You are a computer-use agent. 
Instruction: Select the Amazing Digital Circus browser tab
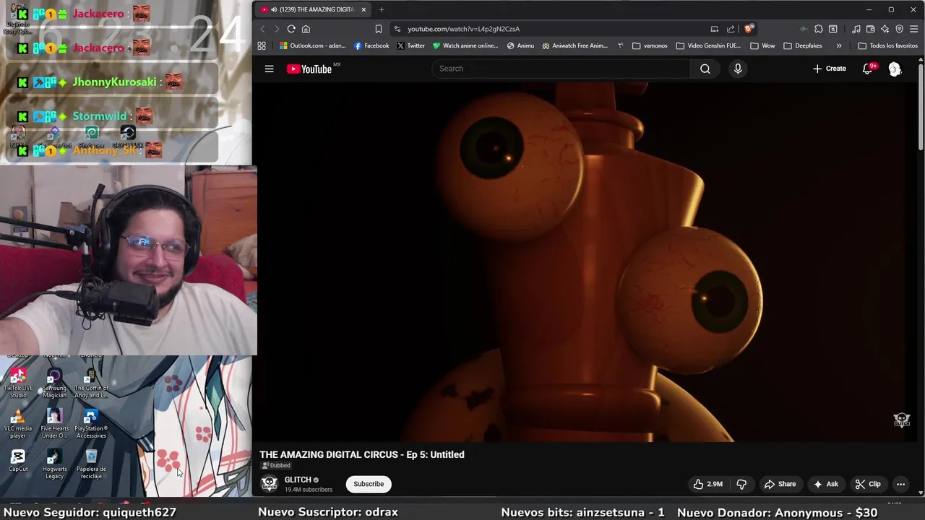[313, 9]
